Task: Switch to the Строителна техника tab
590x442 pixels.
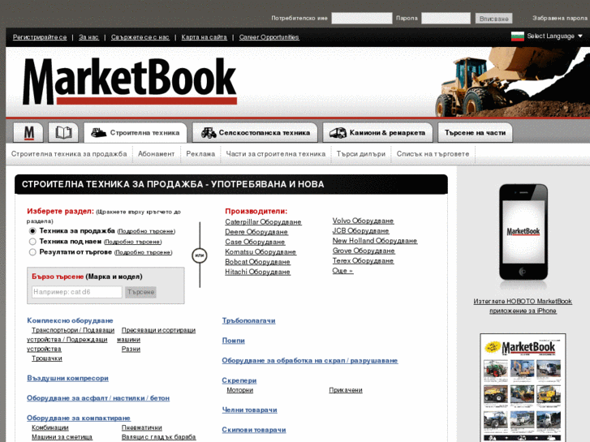Action: (136, 132)
